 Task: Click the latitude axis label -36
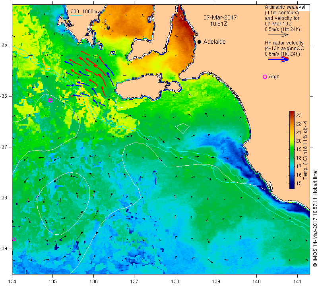pos(4,96)
